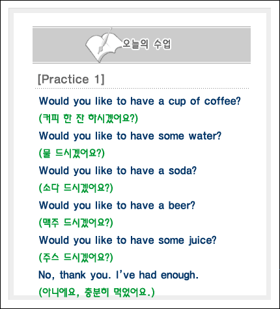Click sentence 'Would you like to have a soda?'

[118, 171]
